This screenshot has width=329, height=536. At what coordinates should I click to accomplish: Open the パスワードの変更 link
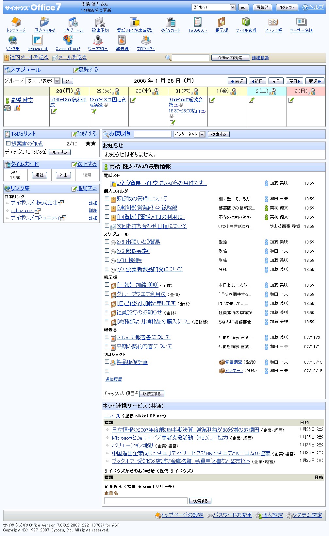[x=232, y=515]
